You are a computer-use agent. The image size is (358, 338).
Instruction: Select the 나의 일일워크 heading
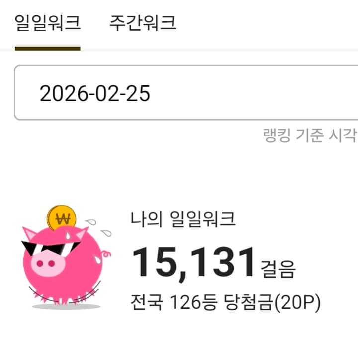(183, 219)
